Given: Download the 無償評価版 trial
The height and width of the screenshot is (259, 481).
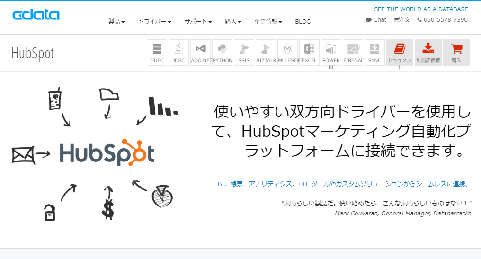Looking at the screenshot, I should coord(428,53).
